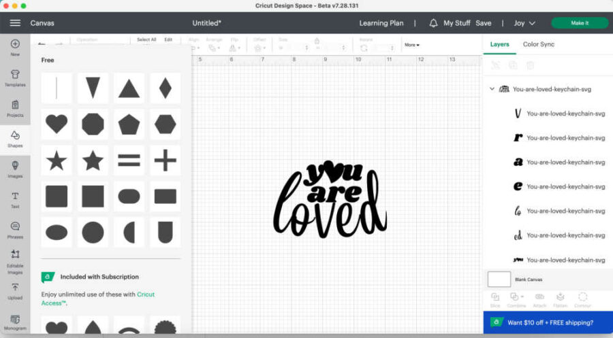Click the Blank Canvas color swatch
The height and width of the screenshot is (338, 613).
coord(499,280)
